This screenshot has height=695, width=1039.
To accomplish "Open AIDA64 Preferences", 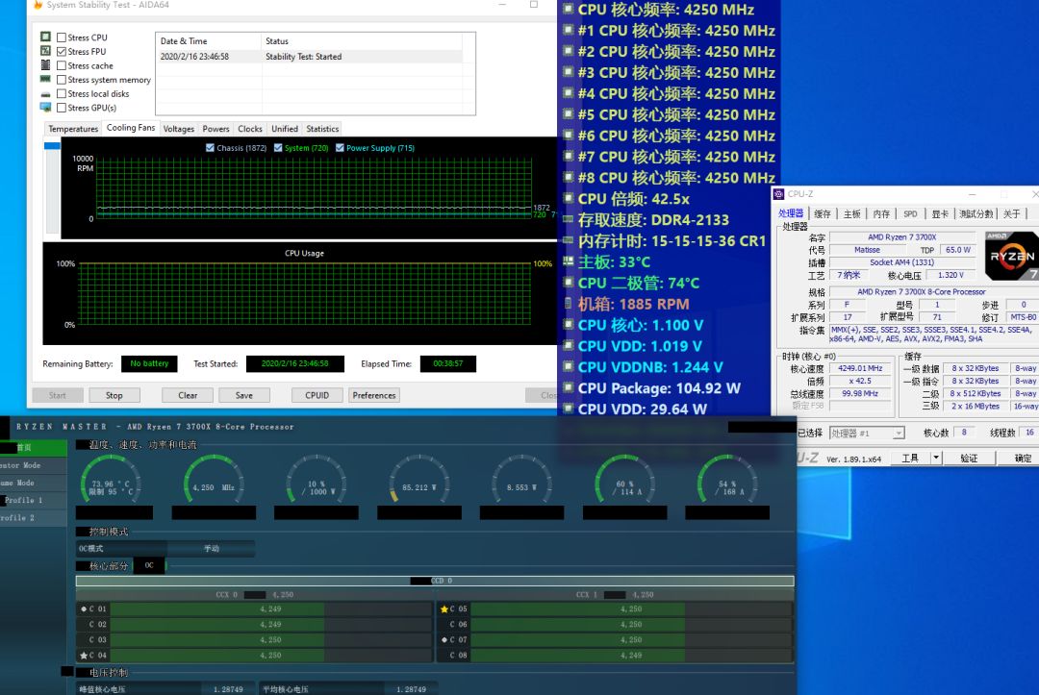I will pyautogui.click(x=373, y=395).
